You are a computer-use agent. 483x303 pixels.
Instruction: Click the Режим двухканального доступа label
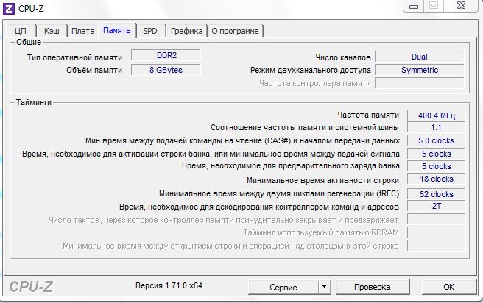coord(311,70)
